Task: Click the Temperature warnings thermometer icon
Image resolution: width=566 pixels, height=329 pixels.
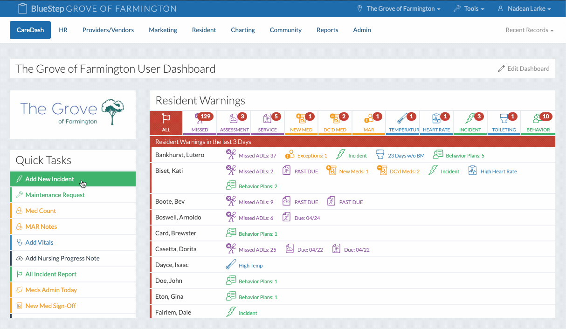Action: point(402,119)
